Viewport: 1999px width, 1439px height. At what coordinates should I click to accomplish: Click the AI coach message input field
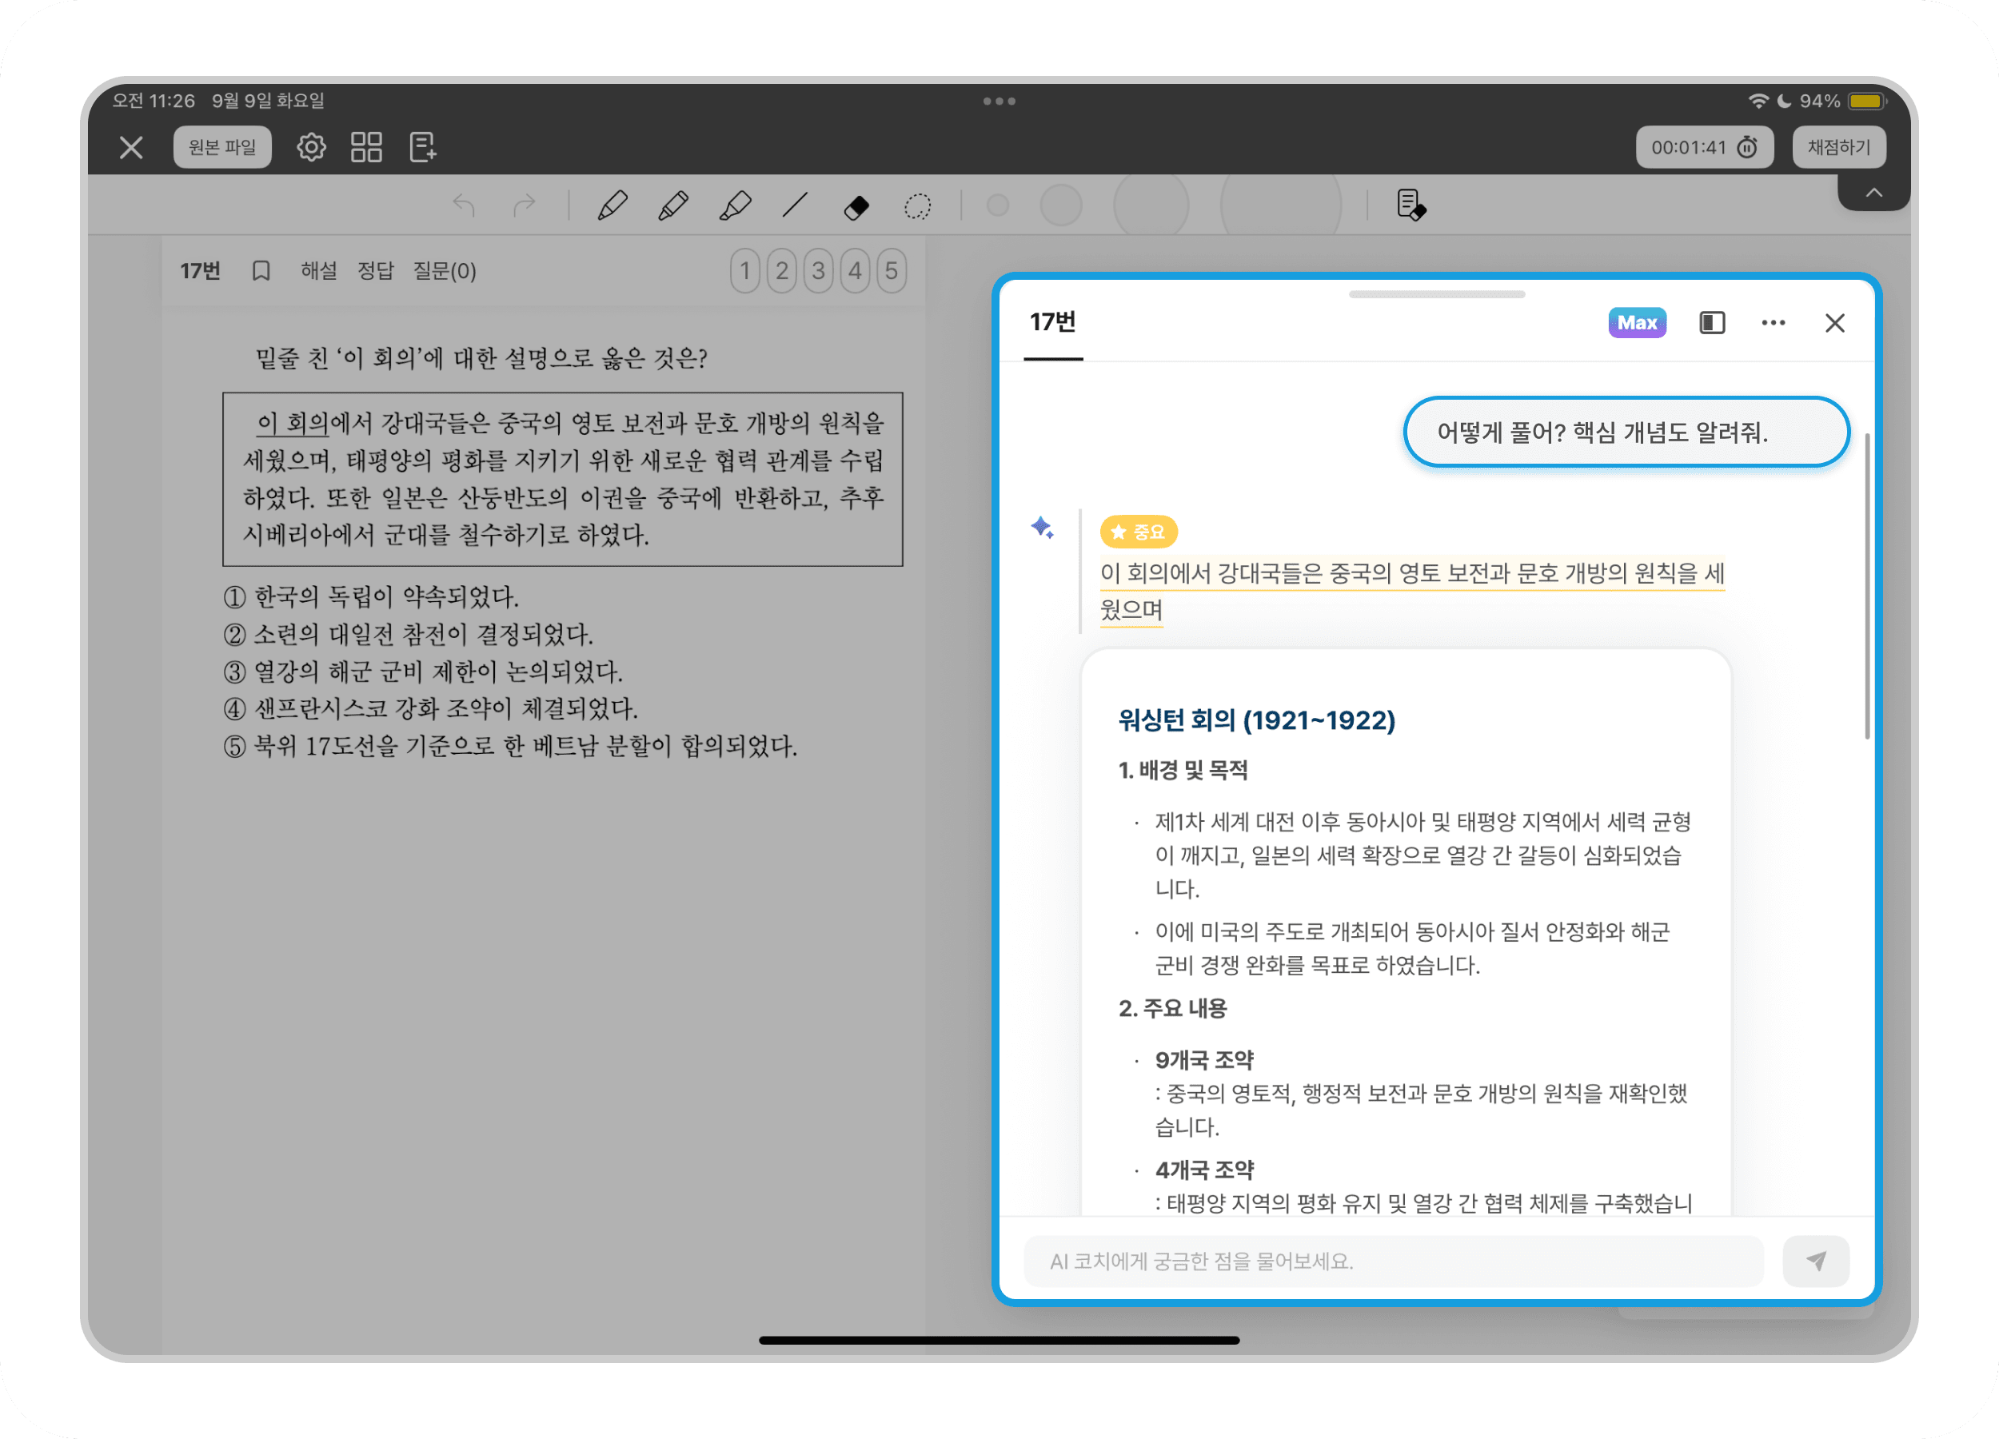(x=1395, y=1261)
